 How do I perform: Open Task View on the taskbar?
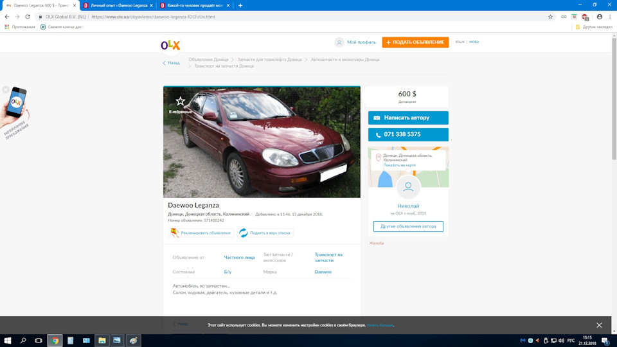pyautogui.click(x=38, y=341)
